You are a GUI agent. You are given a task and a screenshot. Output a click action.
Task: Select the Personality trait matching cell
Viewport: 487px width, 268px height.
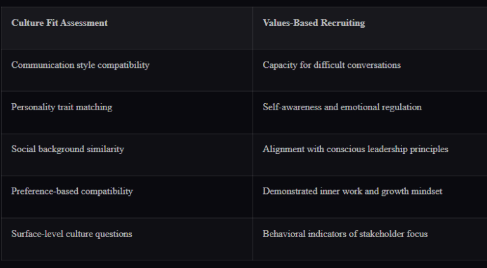61,107
